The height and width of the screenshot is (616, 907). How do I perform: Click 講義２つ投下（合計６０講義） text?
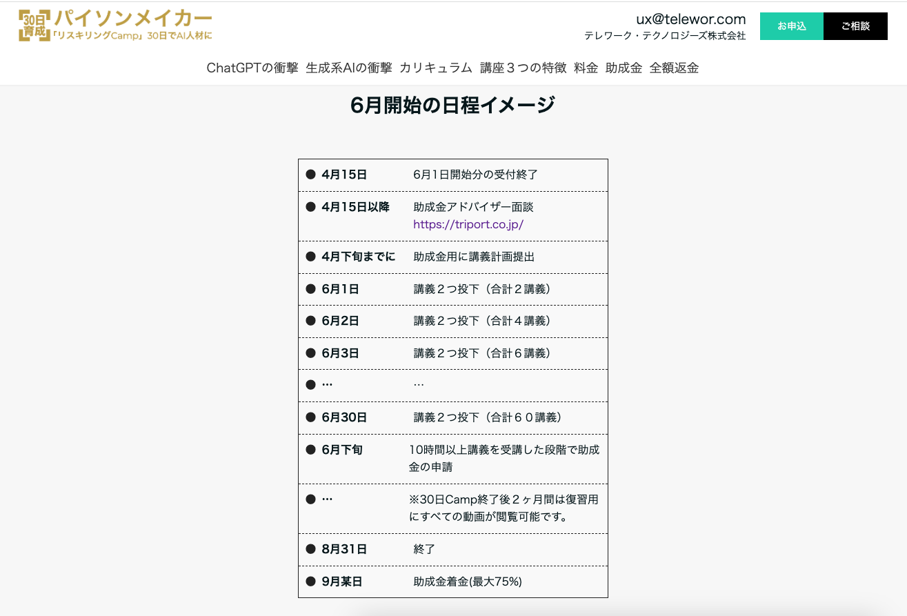488,417
